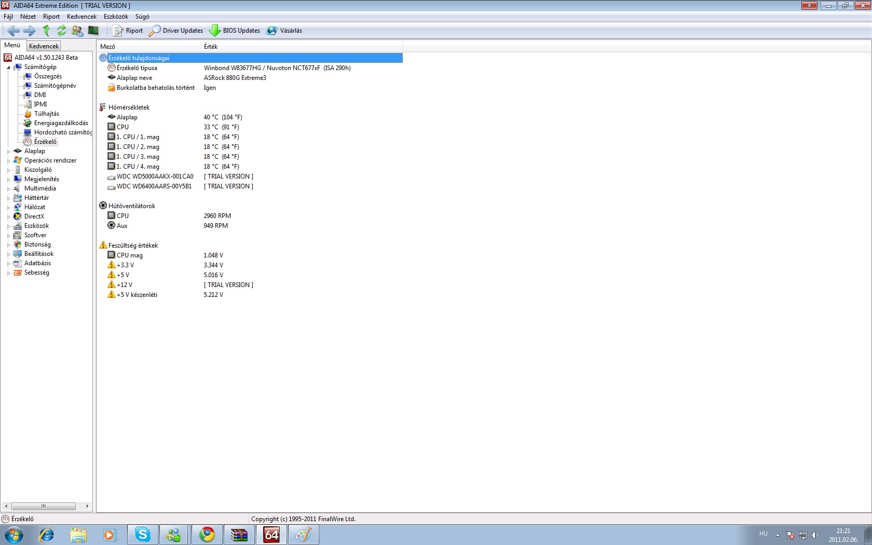Viewport: 872px width, 545px height.
Task: Go up one level with green arrow
Action: 46,31
